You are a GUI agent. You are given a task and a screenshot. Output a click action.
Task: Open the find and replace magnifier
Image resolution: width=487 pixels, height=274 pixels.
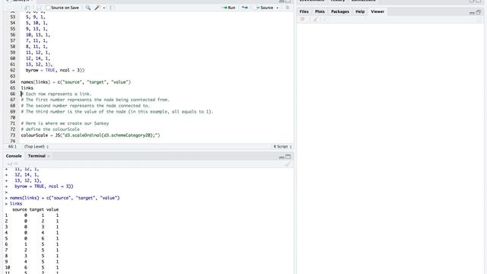(88, 8)
